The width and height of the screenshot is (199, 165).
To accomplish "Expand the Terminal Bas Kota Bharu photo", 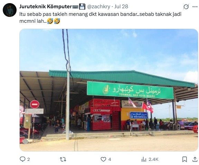I will coord(109,90).
